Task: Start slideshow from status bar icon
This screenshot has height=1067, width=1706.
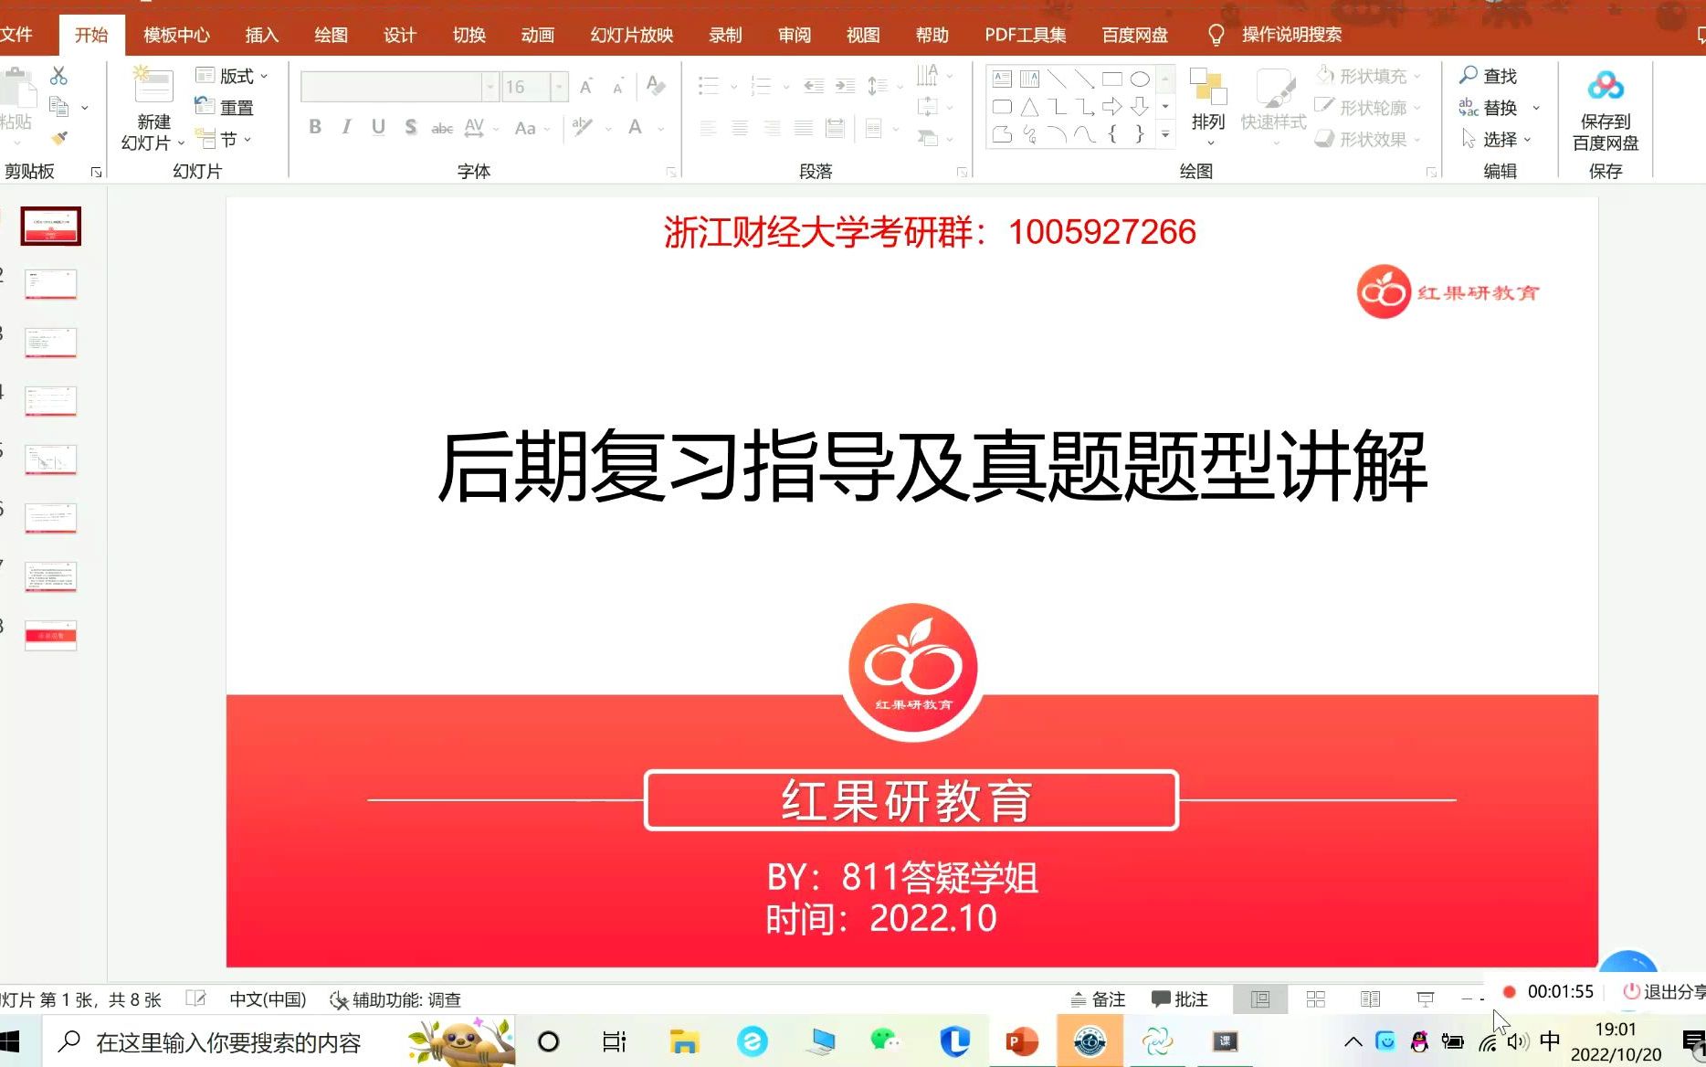Action: [x=1425, y=999]
